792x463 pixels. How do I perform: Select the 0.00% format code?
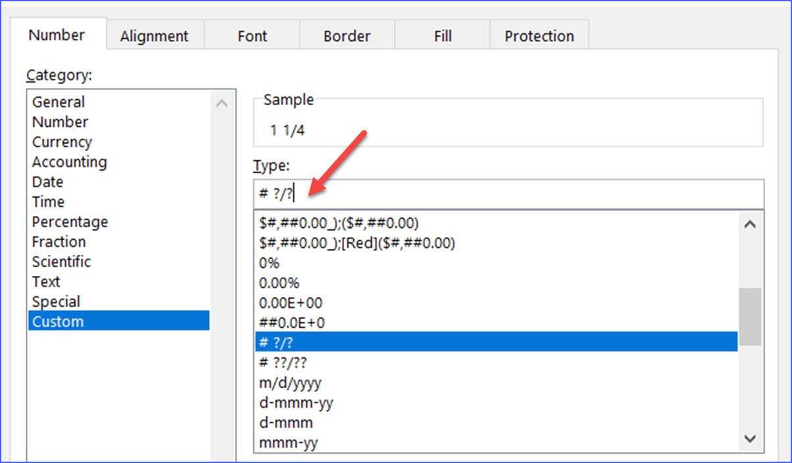click(279, 282)
